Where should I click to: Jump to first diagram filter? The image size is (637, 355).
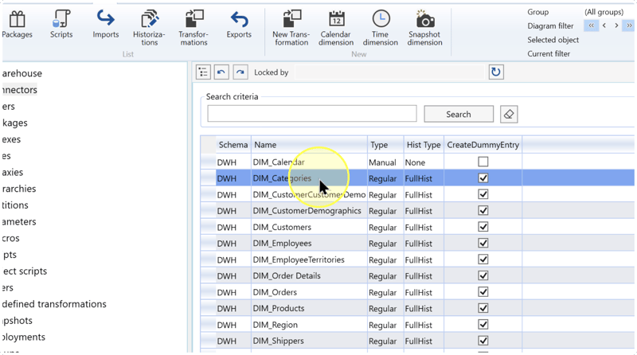coord(591,25)
